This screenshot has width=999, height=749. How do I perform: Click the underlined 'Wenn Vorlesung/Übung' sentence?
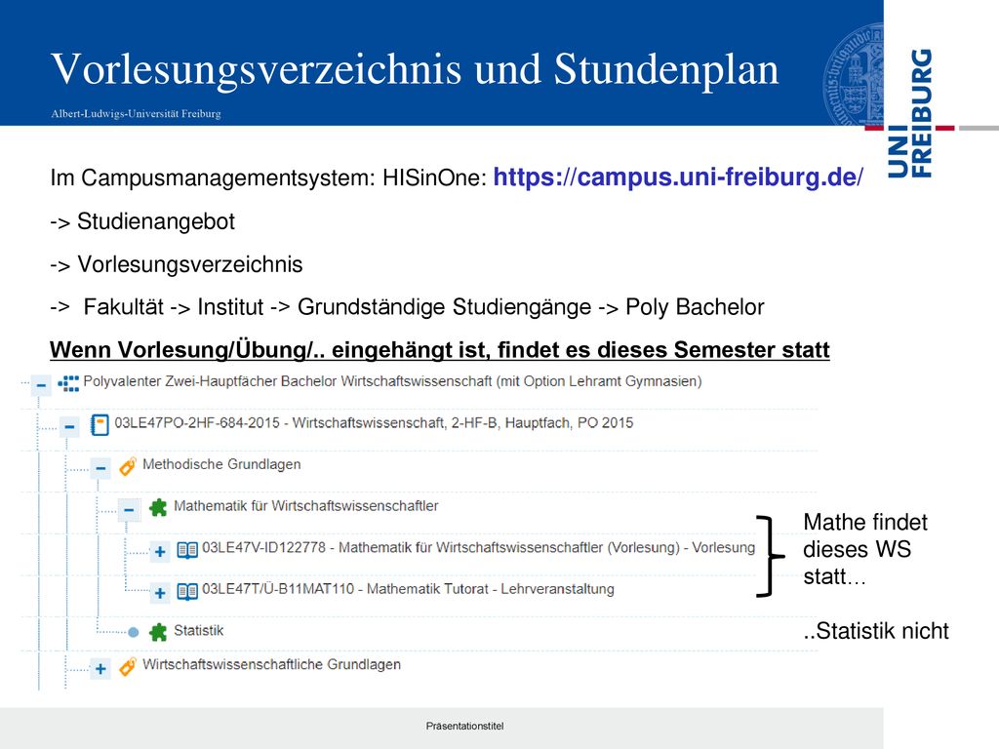point(440,350)
